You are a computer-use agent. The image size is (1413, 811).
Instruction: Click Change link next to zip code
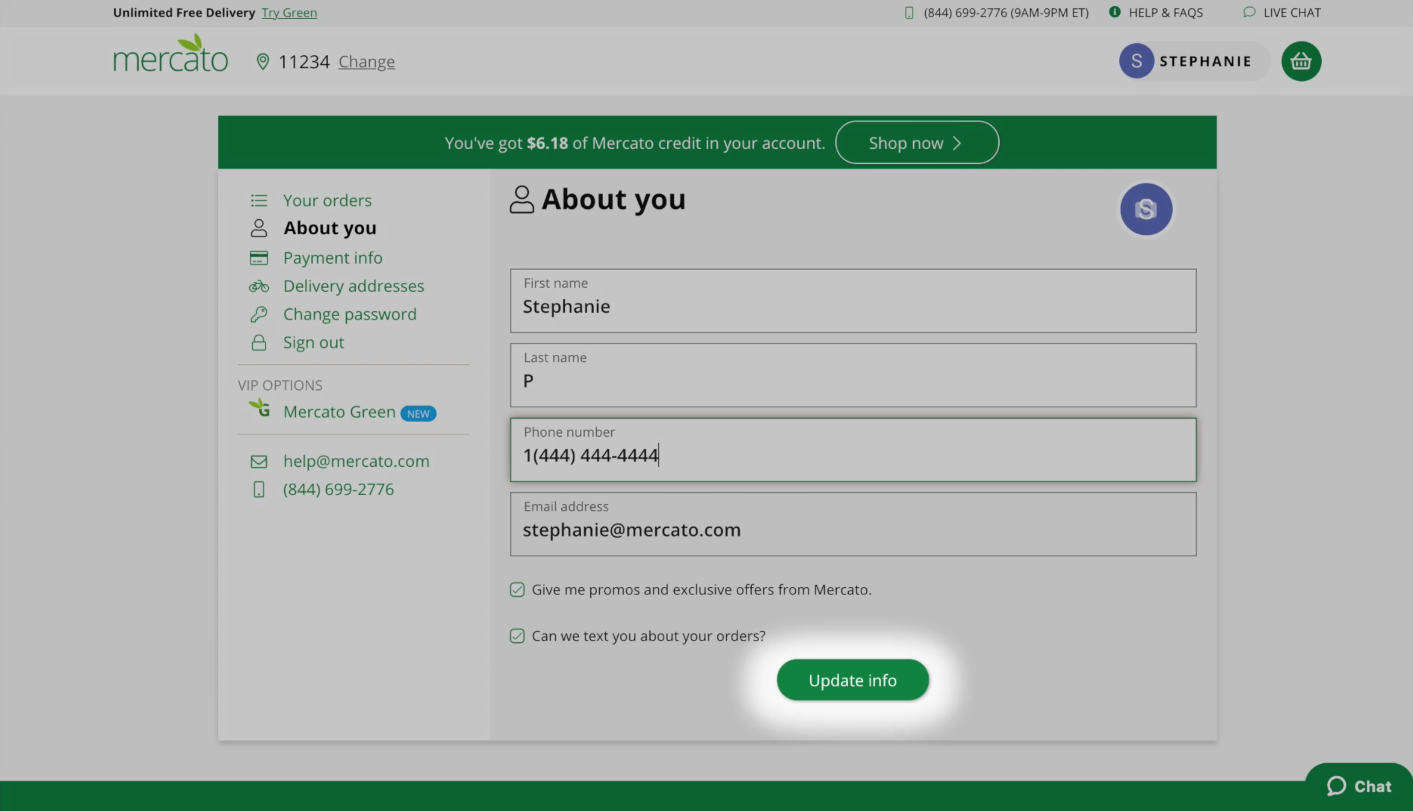367,61
